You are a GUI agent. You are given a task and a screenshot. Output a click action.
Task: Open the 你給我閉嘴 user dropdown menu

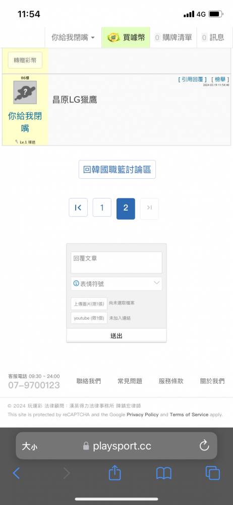click(x=73, y=37)
